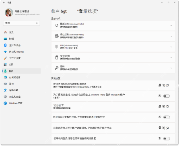
Task: Click the Bluetooth icon in the sidebar
Action: coord(5,45)
